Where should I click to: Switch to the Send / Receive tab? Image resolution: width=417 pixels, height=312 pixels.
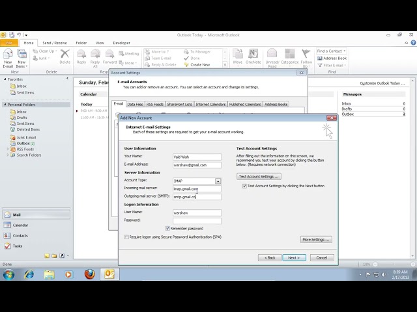point(55,43)
